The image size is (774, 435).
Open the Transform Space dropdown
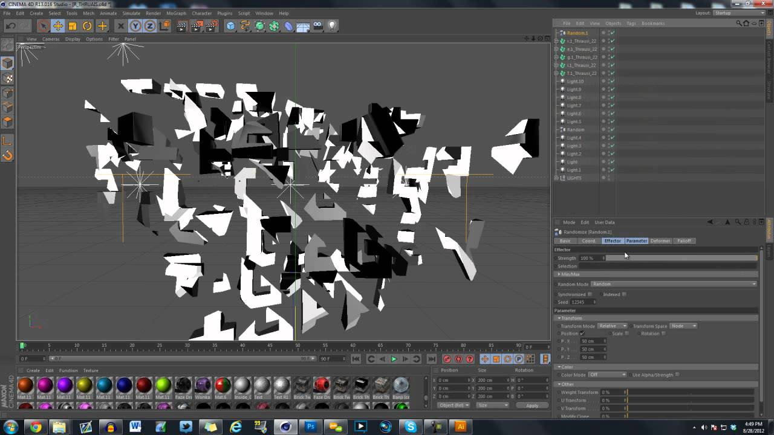[x=683, y=326]
